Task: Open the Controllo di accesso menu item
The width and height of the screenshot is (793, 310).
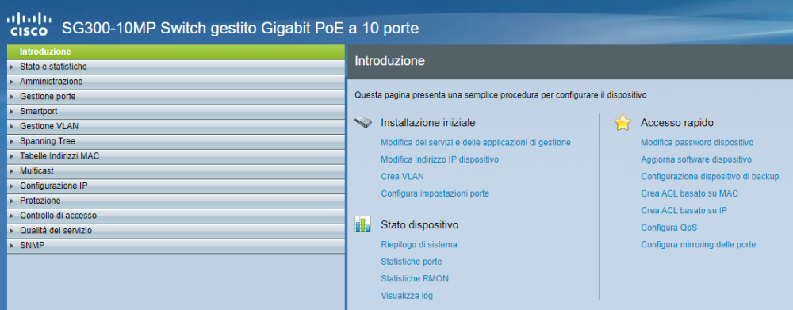Action: coord(176,216)
